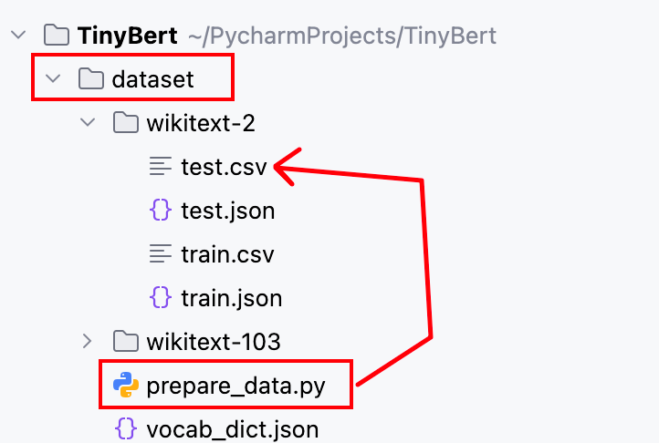The height and width of the screenshot is (443, 659).
Task: Click the ~/PycharmProjects/TinyBert path text
Action: (x=342, y=36)
